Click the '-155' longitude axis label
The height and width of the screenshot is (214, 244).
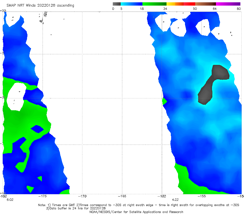tap(202, 196)
